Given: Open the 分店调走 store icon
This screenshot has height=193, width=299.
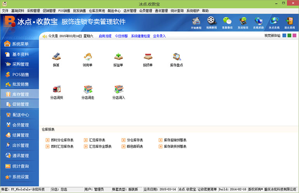Looking at the screenshot, I should click(x=88, y=92).
